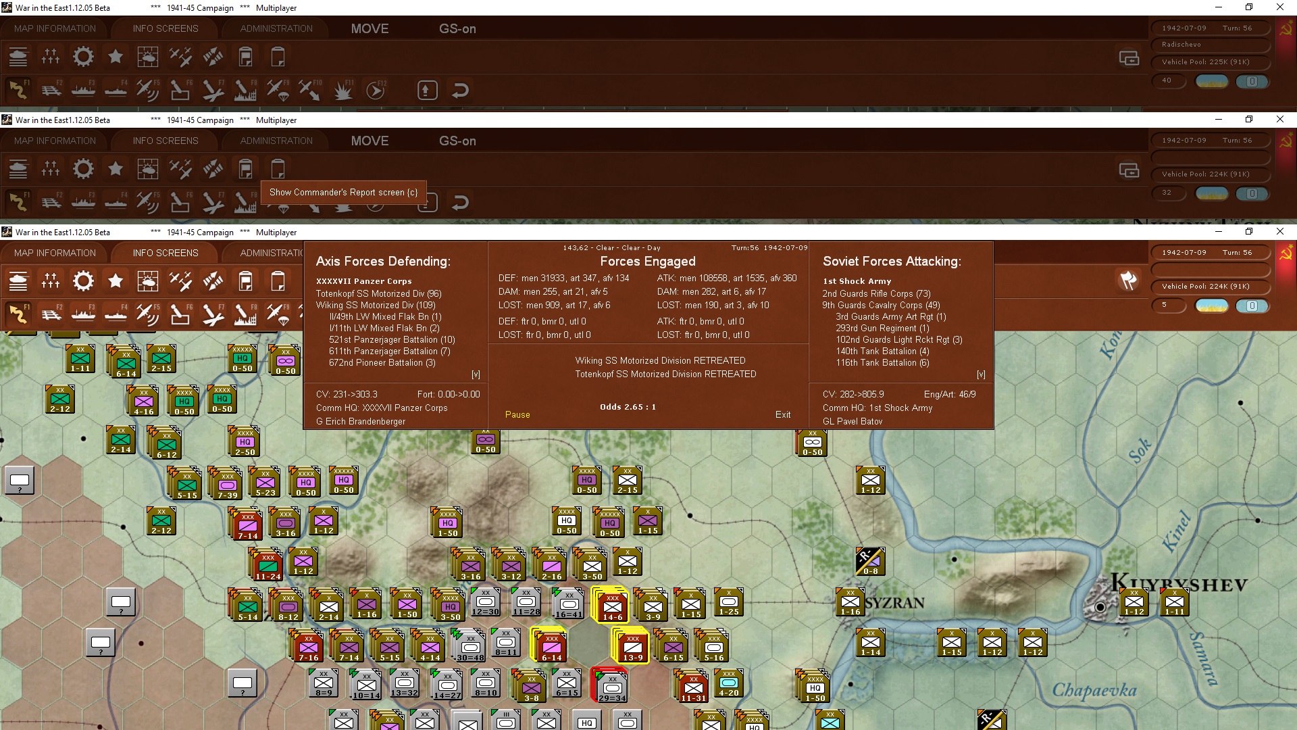Viewport: 1297px width, 730px height.
Task: Open Order of Battle in bottom window
Action: pyautogui.click(x=18, y=281)
